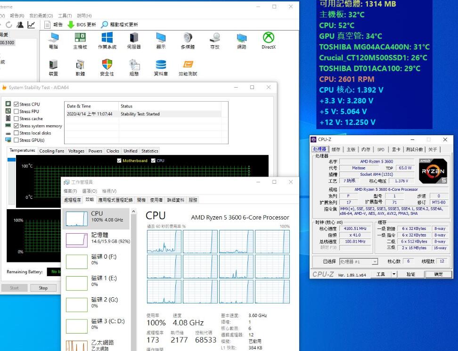The height and width of the screenshot is (351, 458).
Task: Enable the Stress FPU checkbox
Action: pyautogui.click(x=16, y=112)
